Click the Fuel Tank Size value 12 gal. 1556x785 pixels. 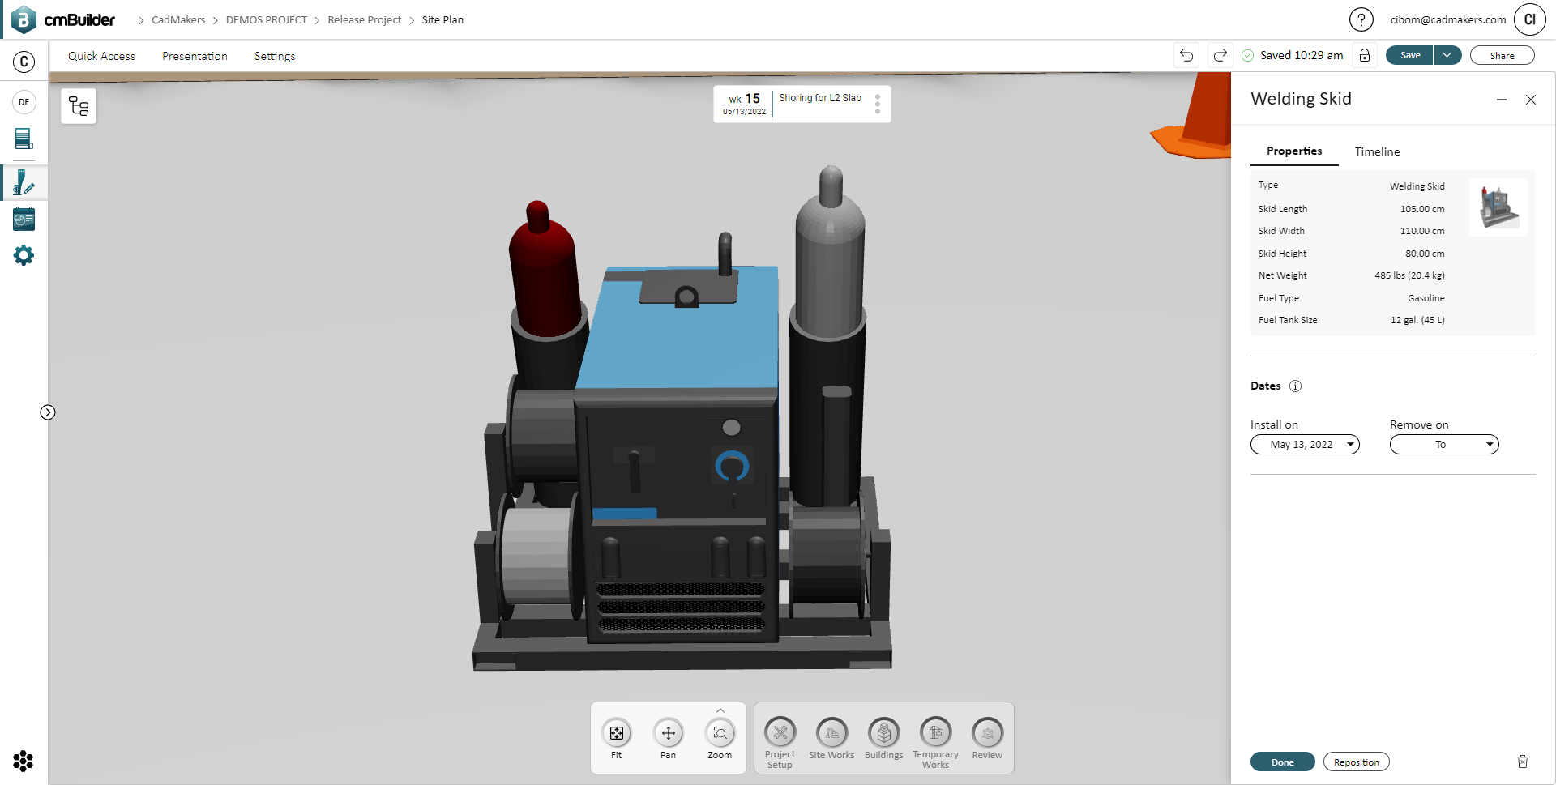click(1417, 320)
